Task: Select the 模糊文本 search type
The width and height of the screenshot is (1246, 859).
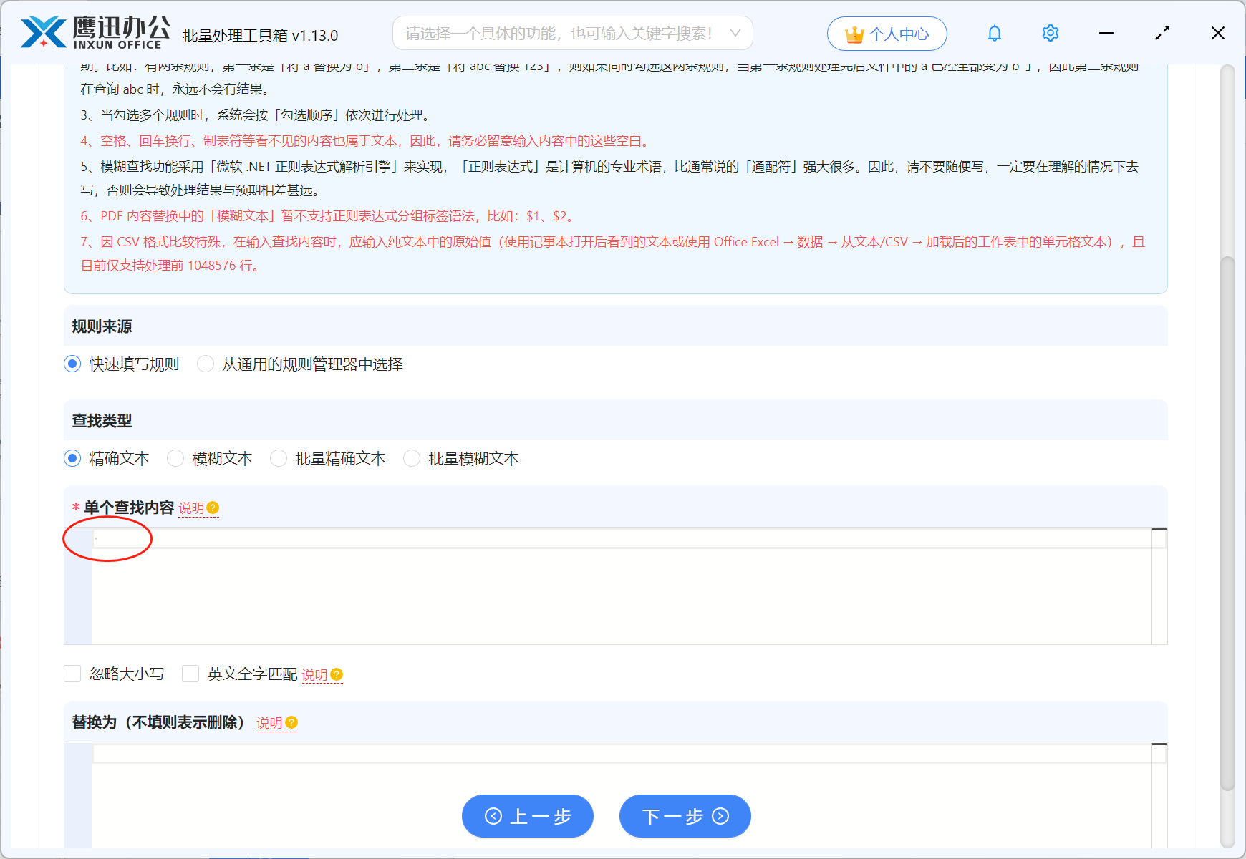Action: [x=175, y=458]
